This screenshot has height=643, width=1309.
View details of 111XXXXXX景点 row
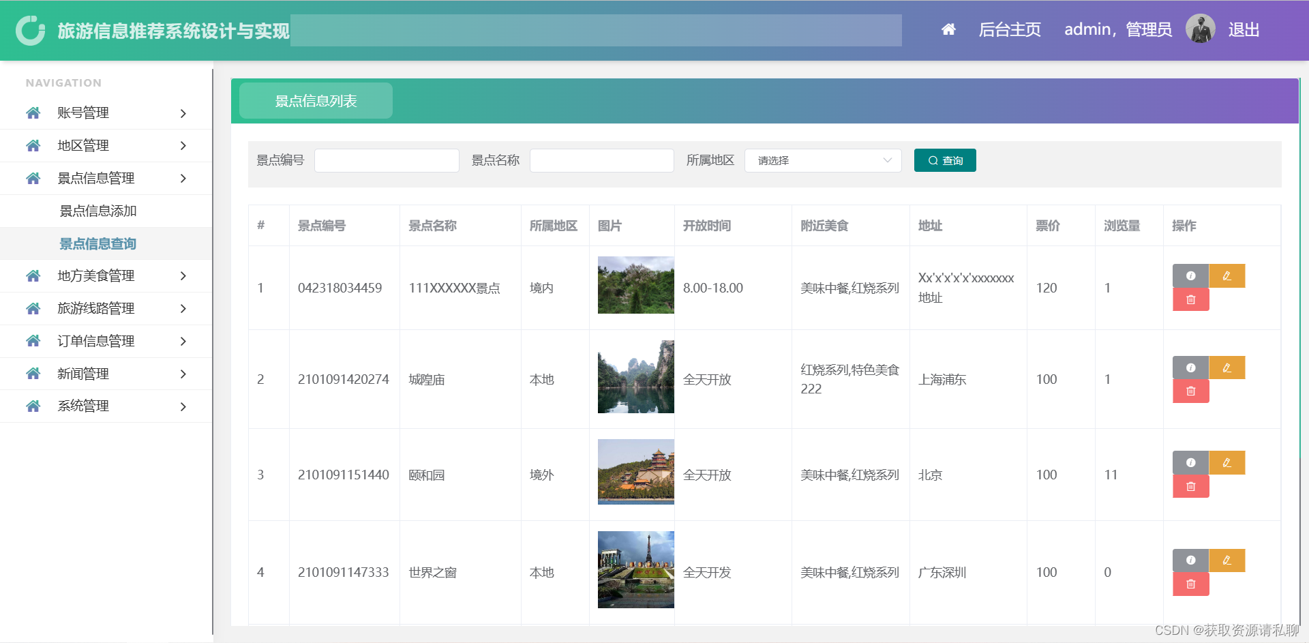coord(1190,275)
